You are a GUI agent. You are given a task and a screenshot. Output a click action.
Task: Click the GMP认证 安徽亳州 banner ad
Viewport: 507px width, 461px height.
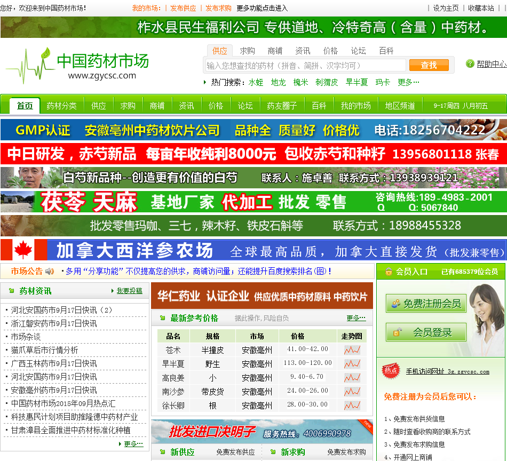(x=253, y=130)
